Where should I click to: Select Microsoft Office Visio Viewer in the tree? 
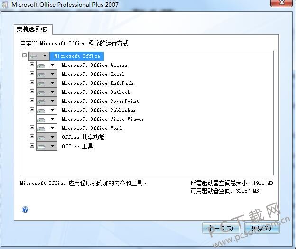click(103, 120)
